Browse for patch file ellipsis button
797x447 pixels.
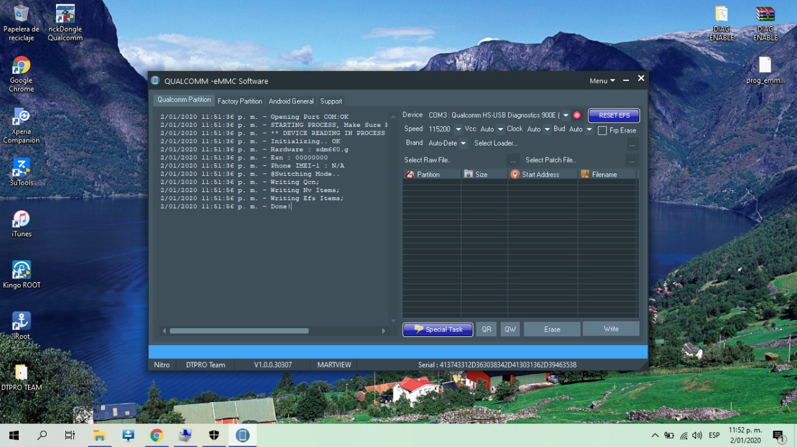[x=632, y=160]
